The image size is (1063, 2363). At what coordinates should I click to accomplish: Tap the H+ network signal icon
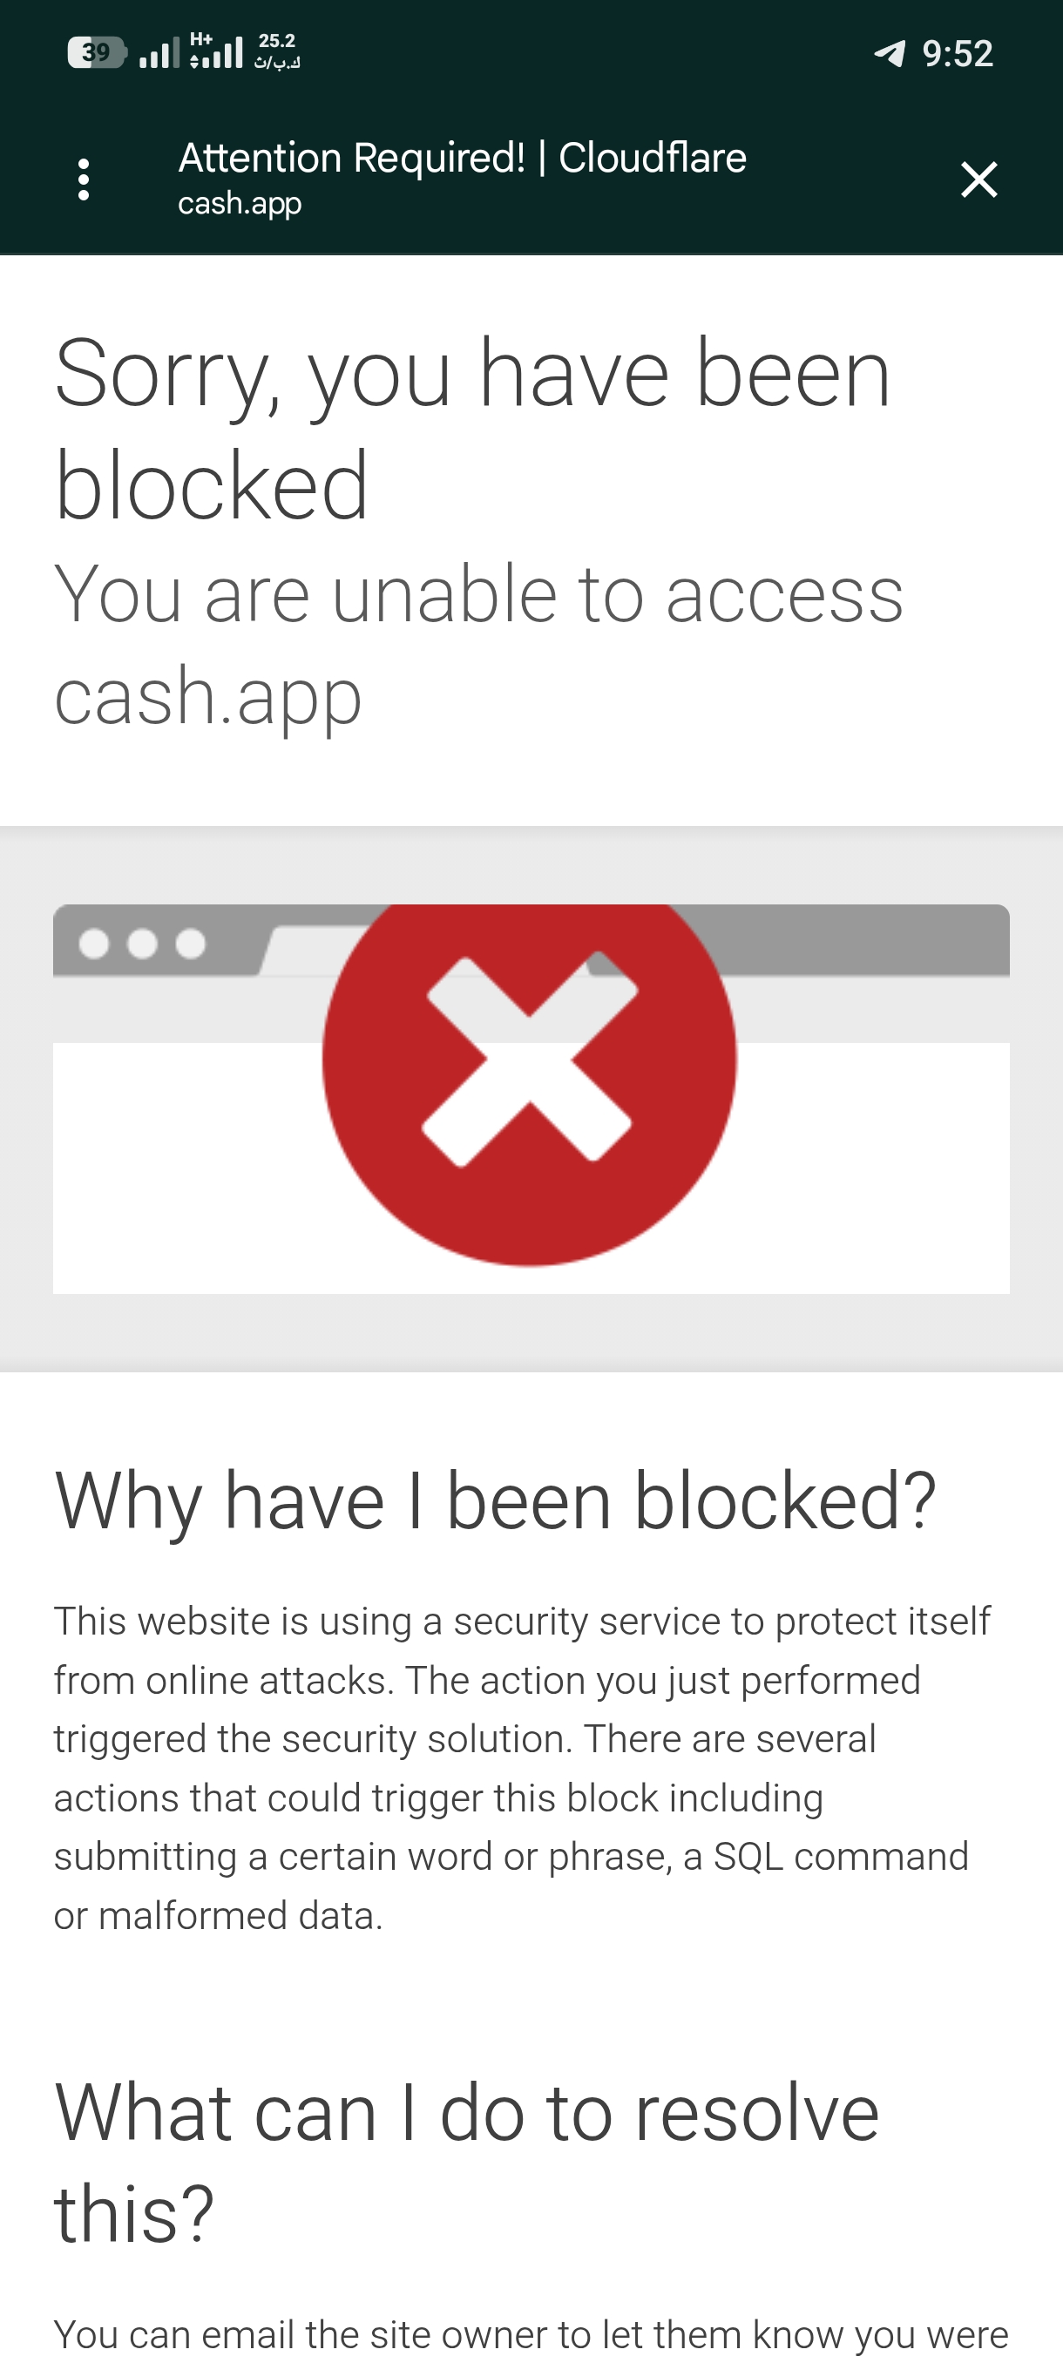click(x=216, y=51)
